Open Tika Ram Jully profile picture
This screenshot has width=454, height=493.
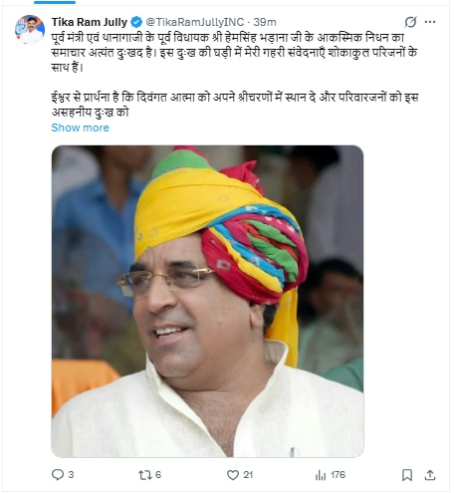tap(30, 30)
